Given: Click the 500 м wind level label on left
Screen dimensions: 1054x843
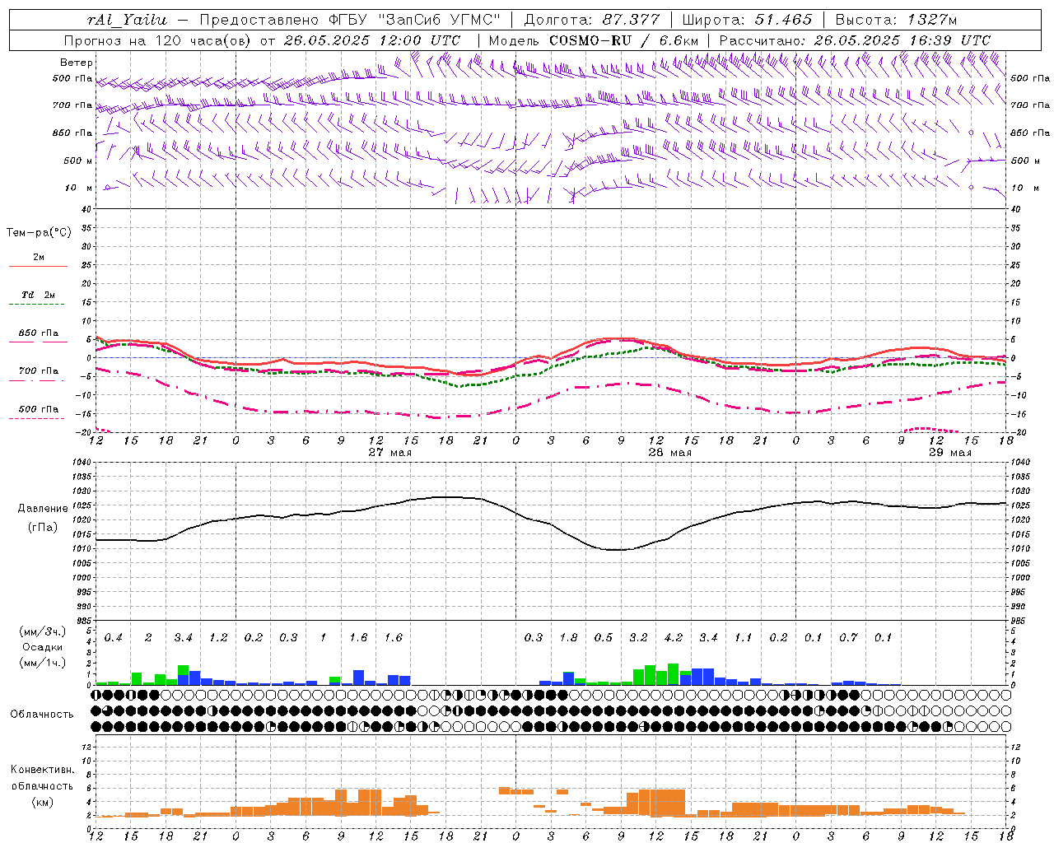Looking at the screenshot, I should (78, 161).
